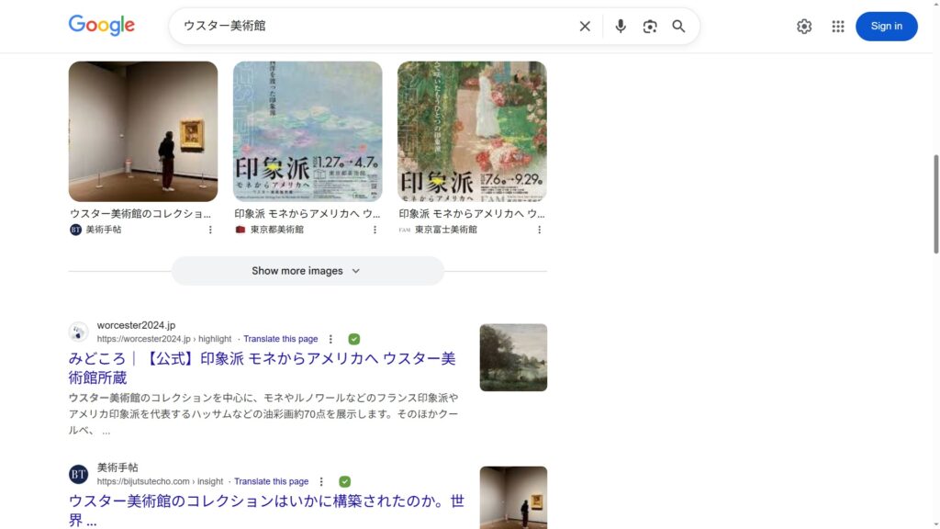Open the water lilies 印象派 poster thumbnail
Viewport: 940px width, 529px height.
pyautogui.click(x=308, y=131)
